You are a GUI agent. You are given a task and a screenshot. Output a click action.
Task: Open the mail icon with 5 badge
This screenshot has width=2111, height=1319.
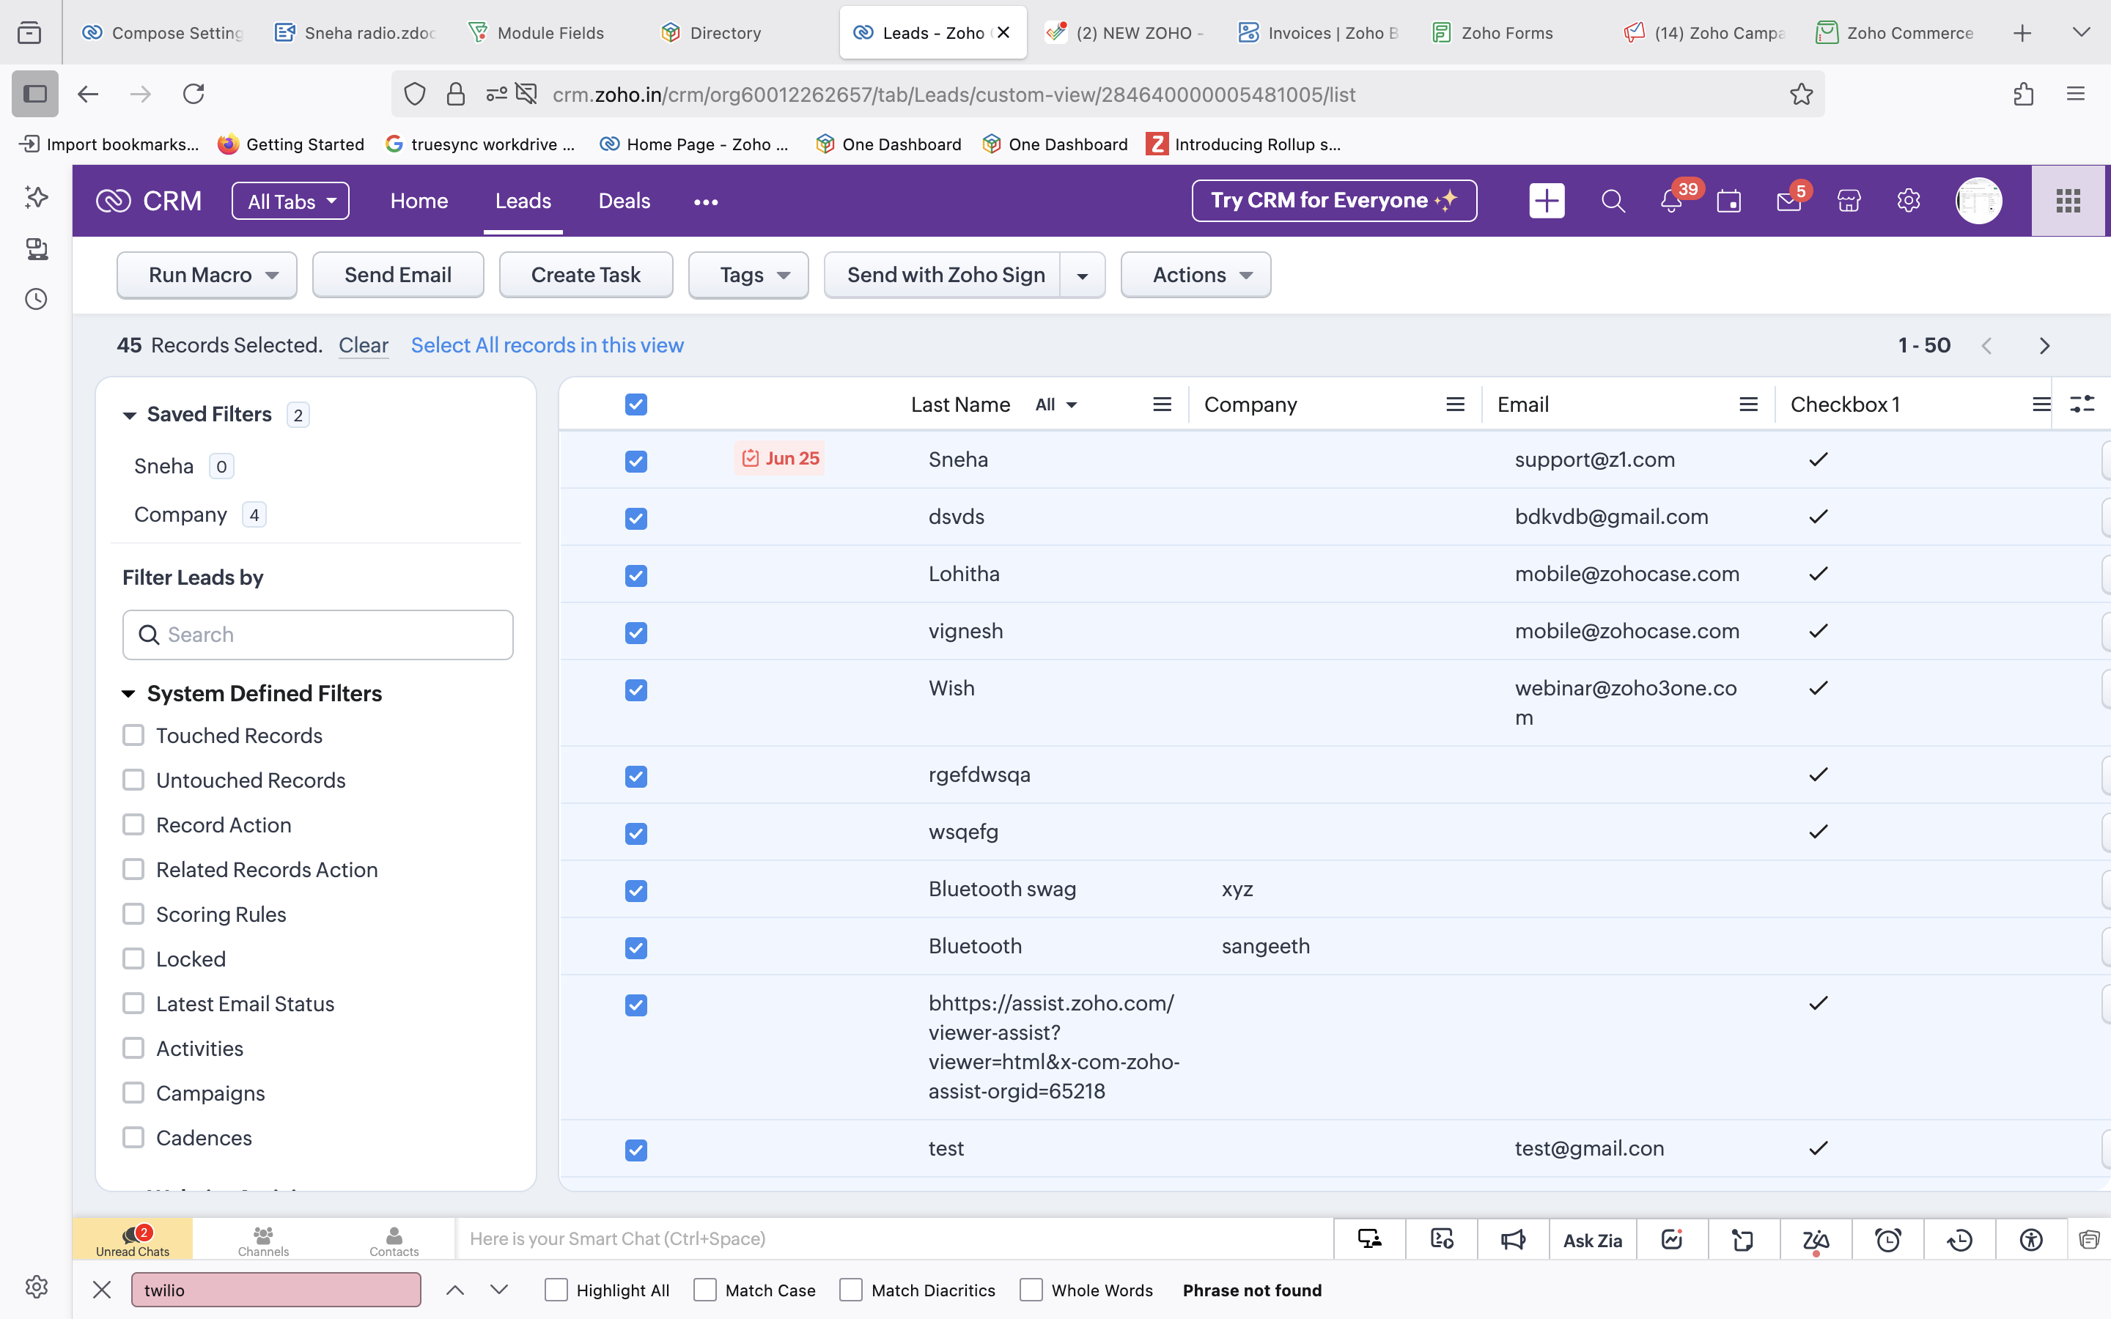pos(1788,202)
